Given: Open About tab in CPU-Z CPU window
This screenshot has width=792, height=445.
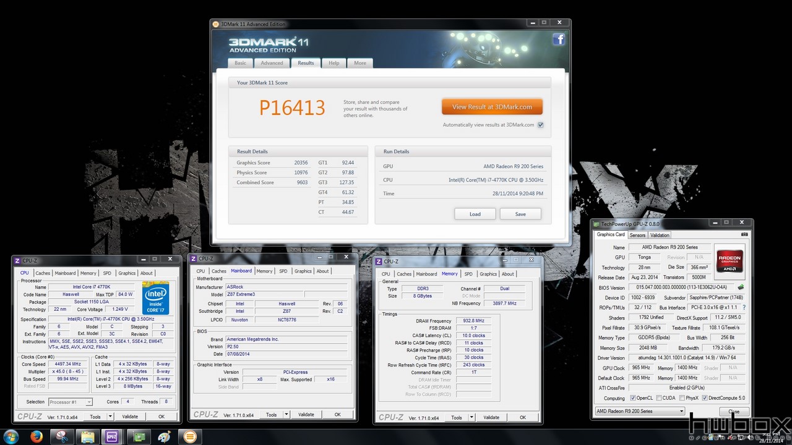Looking at the screenshot, I should point(146,273).
